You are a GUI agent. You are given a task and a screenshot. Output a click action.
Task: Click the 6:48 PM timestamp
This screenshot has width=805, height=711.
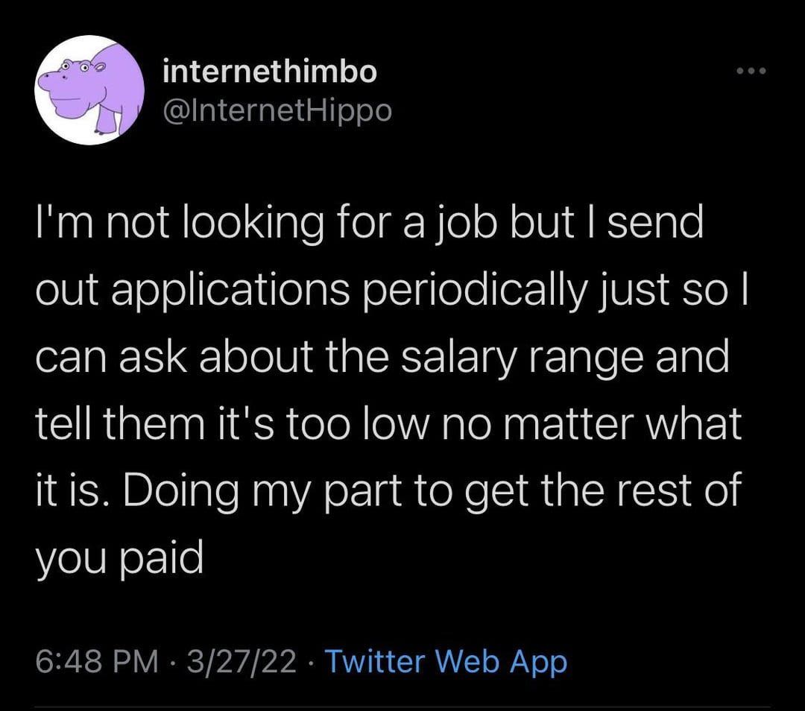(97, 661)
